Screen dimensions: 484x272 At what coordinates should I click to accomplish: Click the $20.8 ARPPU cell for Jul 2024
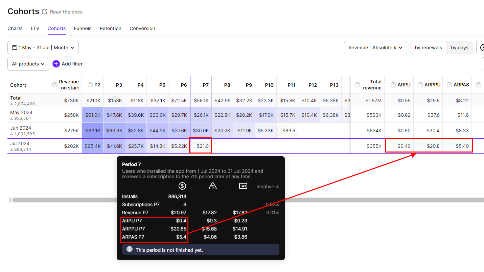428,146
